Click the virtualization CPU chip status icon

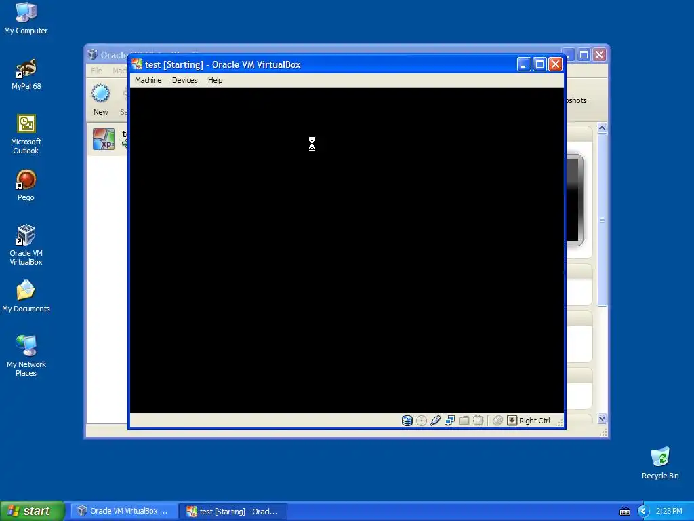tap(478, 421)
